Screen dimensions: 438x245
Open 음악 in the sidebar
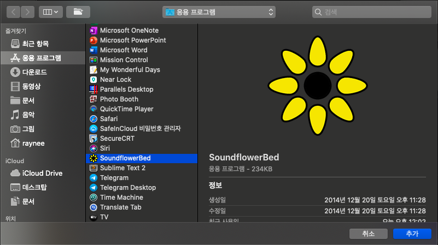coord(43,115)
